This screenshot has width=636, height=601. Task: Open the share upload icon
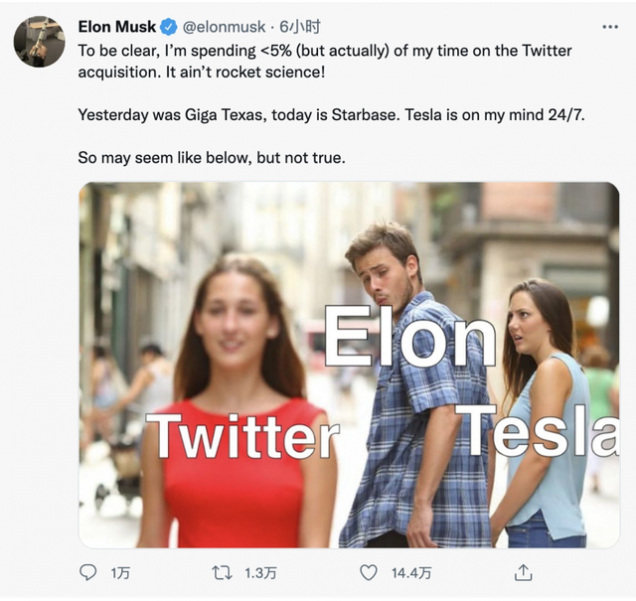[523, 572]
